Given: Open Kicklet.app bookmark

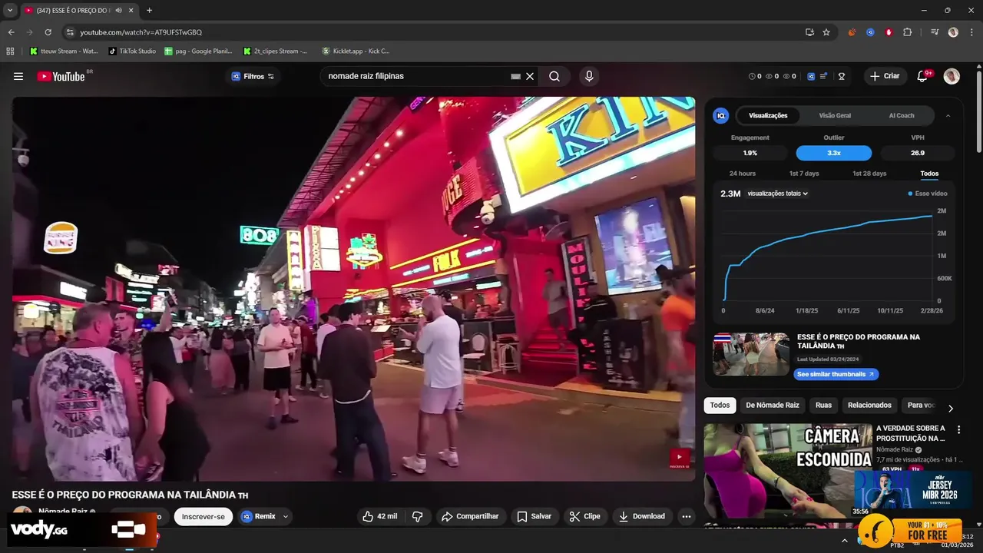Looking at the screenshot, I should pos(356,51).
